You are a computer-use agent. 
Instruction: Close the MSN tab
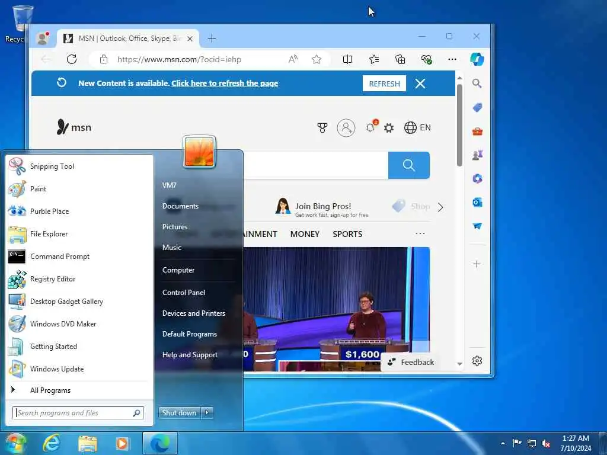click(190, 39)
